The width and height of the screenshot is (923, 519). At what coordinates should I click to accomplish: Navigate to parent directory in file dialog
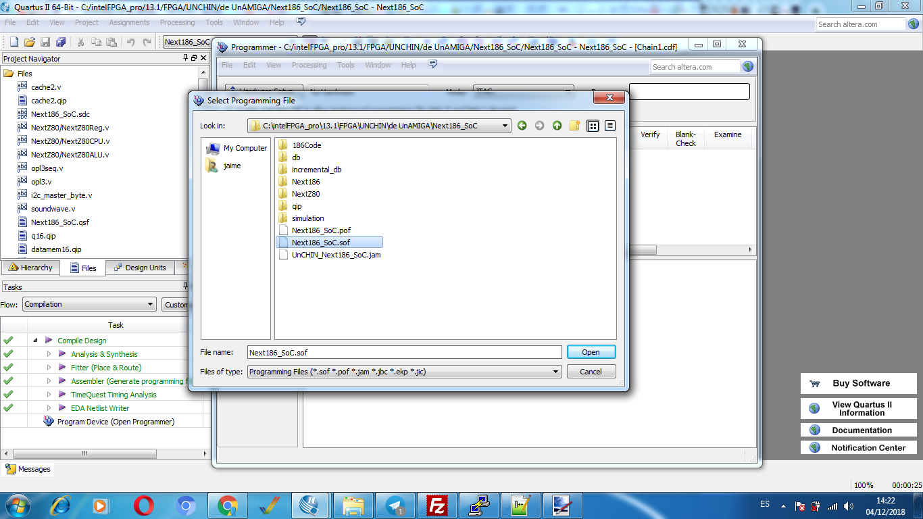point(557,126)
